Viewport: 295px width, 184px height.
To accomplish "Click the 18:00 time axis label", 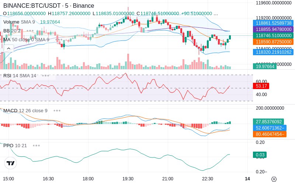I will [x=88, y=179].
